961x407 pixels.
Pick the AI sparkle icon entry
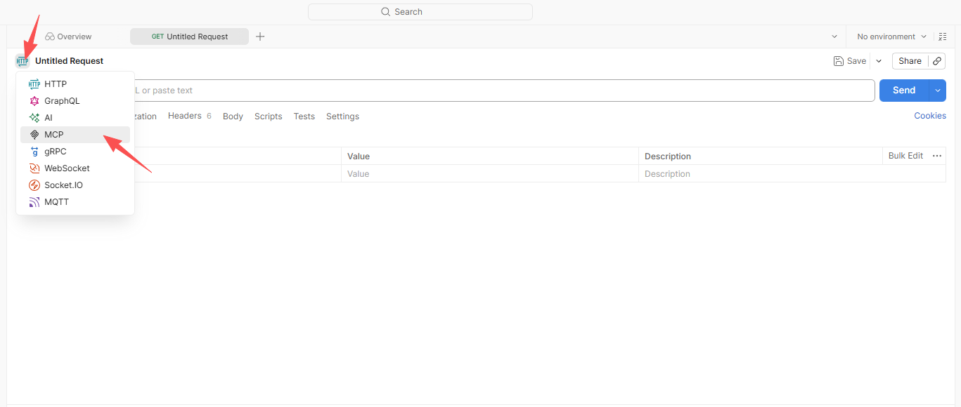[x=34, y=118]
